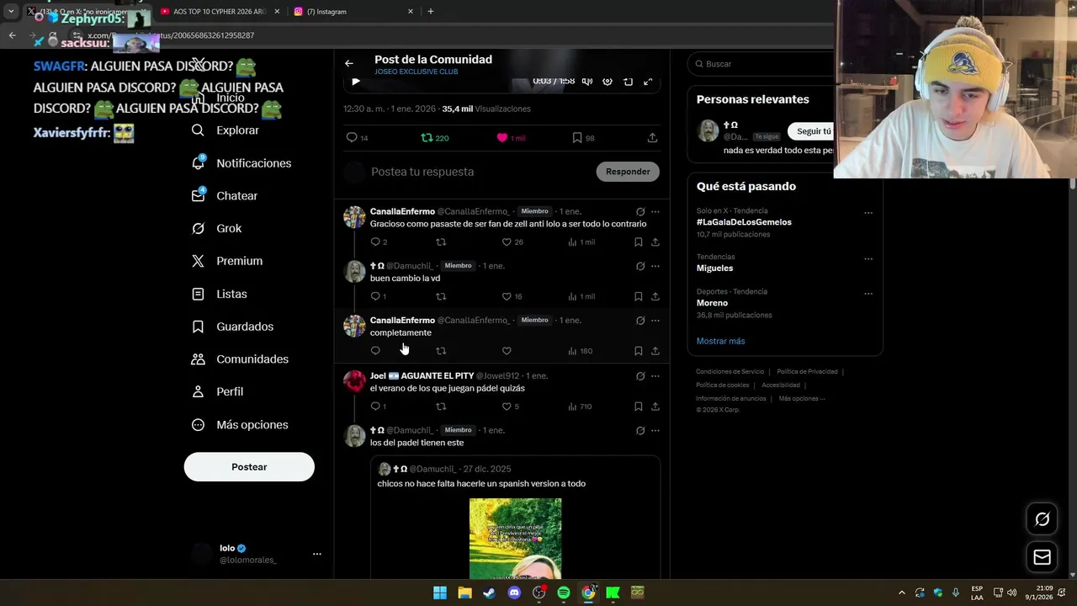This screenshot has width=1077, height=606.
Task: Open Listas in sidebar
Action: (x=220, y=294)
